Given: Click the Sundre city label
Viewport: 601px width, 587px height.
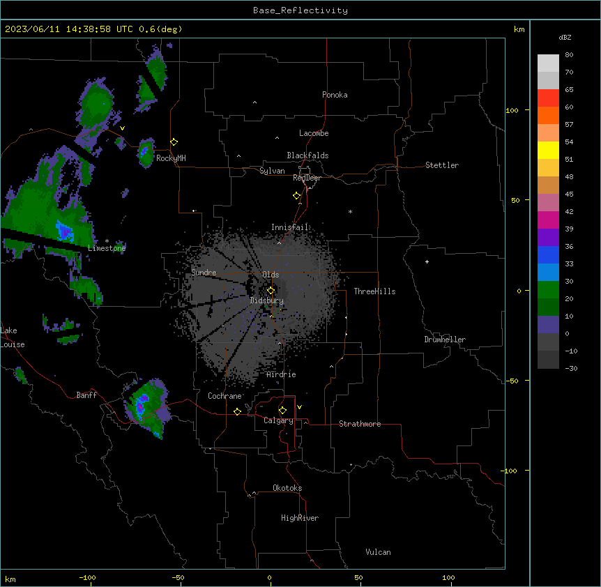Looking at the screenshot, I should (204, 273).
